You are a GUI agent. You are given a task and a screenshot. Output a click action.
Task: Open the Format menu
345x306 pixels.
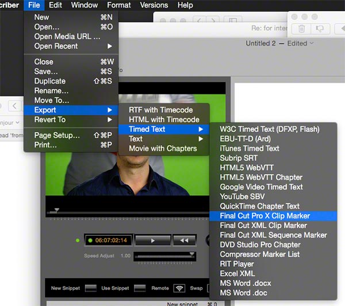(119, 5)
